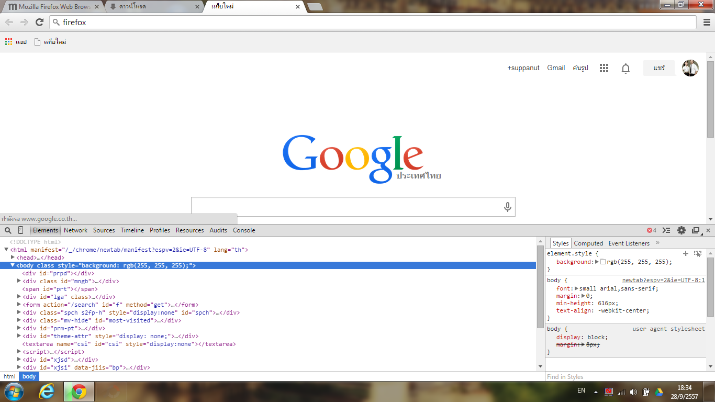
Task: Open the Apps shortcut in bookmarks bar
Action: [16, 42]
